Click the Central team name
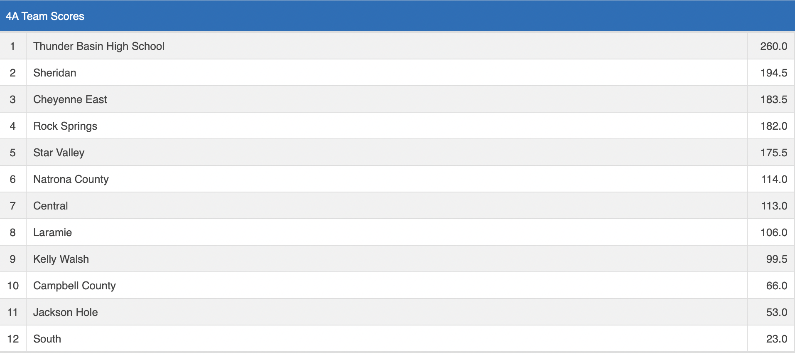Screen dimensions: 795x355 51,206
